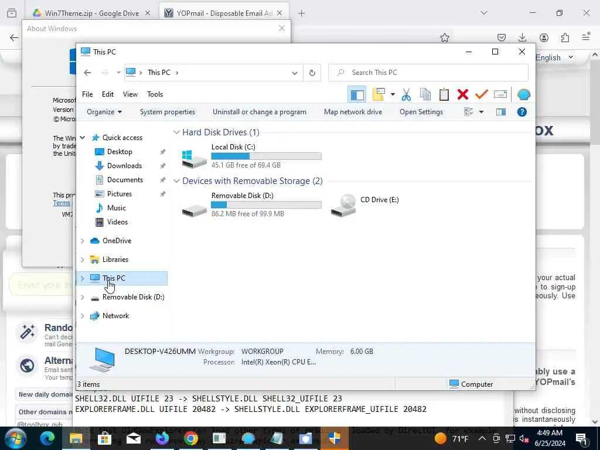Click Open Settings in command bar
The width and height of the screenshot is (600, 450).
pyautogui.click(x=421, y=112)
